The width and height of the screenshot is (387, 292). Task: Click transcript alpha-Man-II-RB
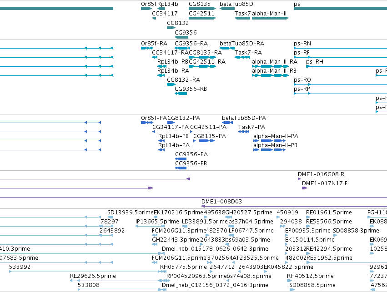274,71
